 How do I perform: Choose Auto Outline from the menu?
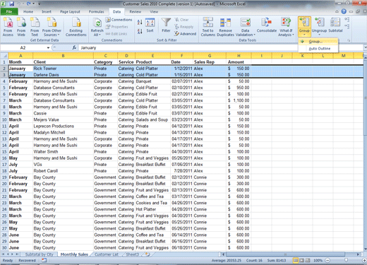pos(318,49)
